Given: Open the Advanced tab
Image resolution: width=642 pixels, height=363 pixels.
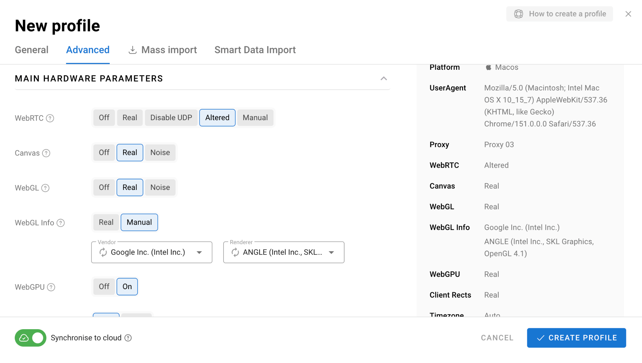Looking at the screenshot, I should click(88, 50).
